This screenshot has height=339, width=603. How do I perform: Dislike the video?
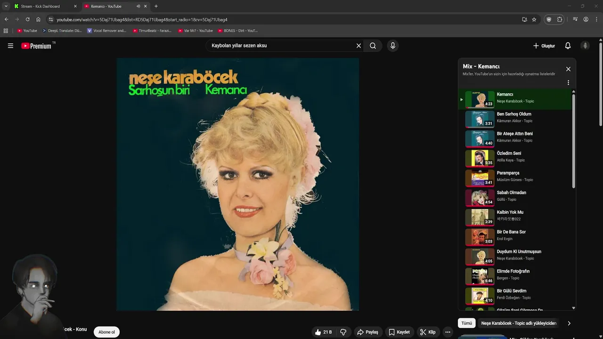pyautogui.click(x=343, y=332)
